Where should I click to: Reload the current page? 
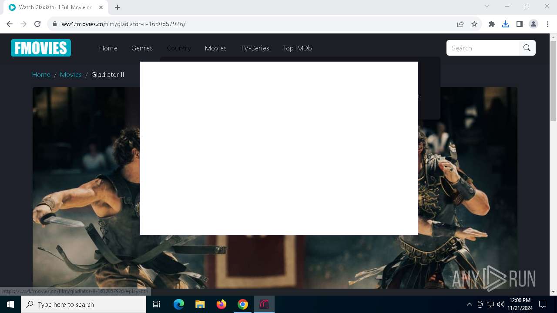point(37,24)
